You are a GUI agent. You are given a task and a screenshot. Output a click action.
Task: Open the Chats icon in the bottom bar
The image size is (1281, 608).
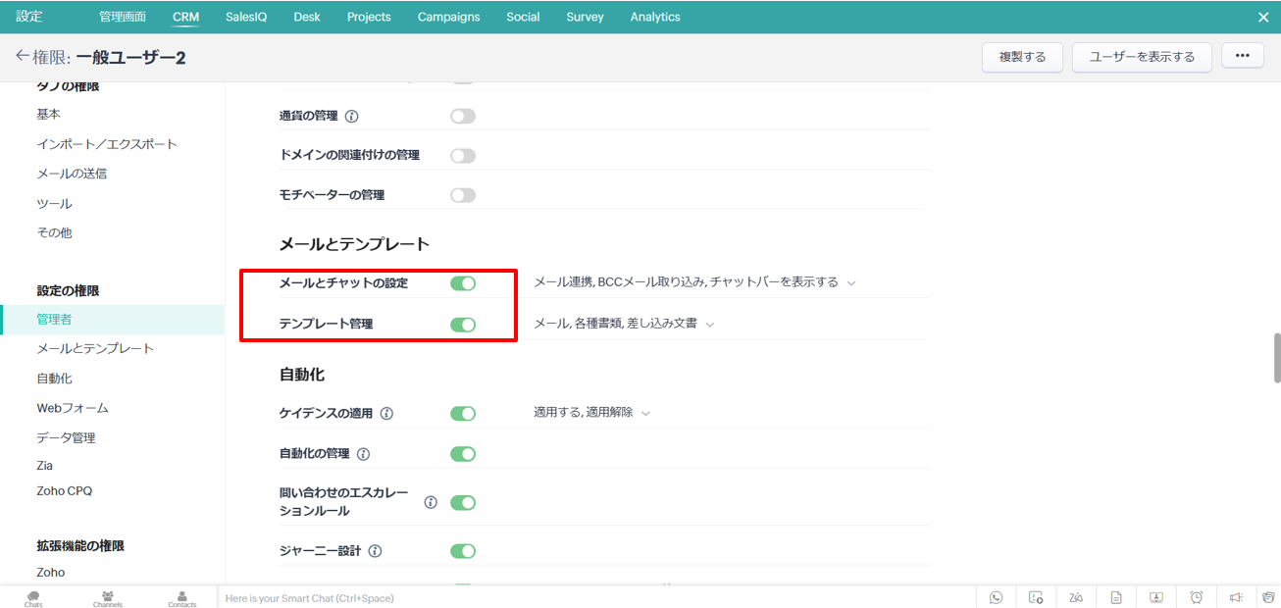coord(33,598)
